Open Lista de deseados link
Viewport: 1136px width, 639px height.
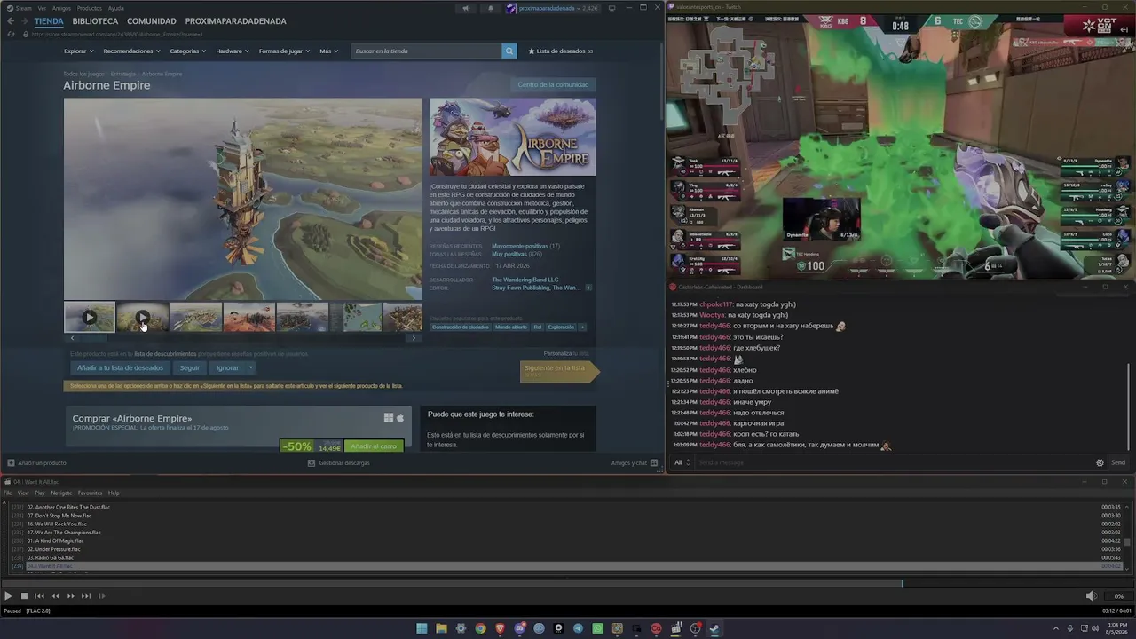561,51
